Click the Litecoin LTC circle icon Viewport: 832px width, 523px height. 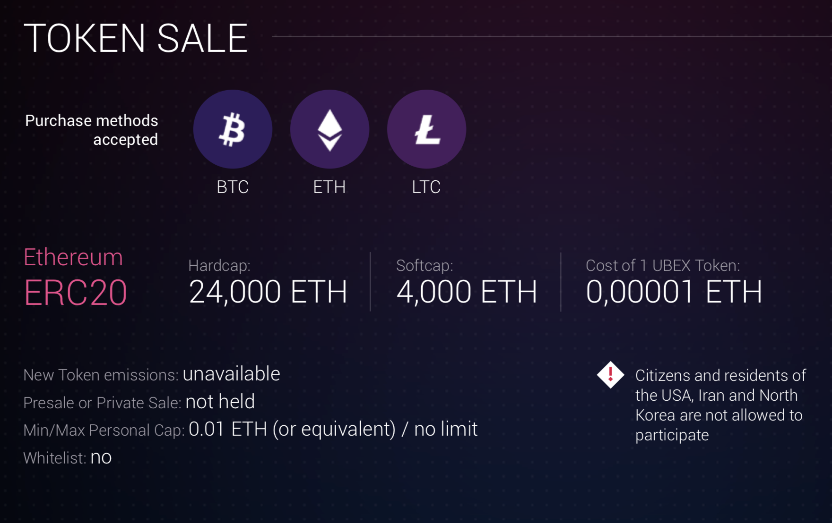[426, 129]
